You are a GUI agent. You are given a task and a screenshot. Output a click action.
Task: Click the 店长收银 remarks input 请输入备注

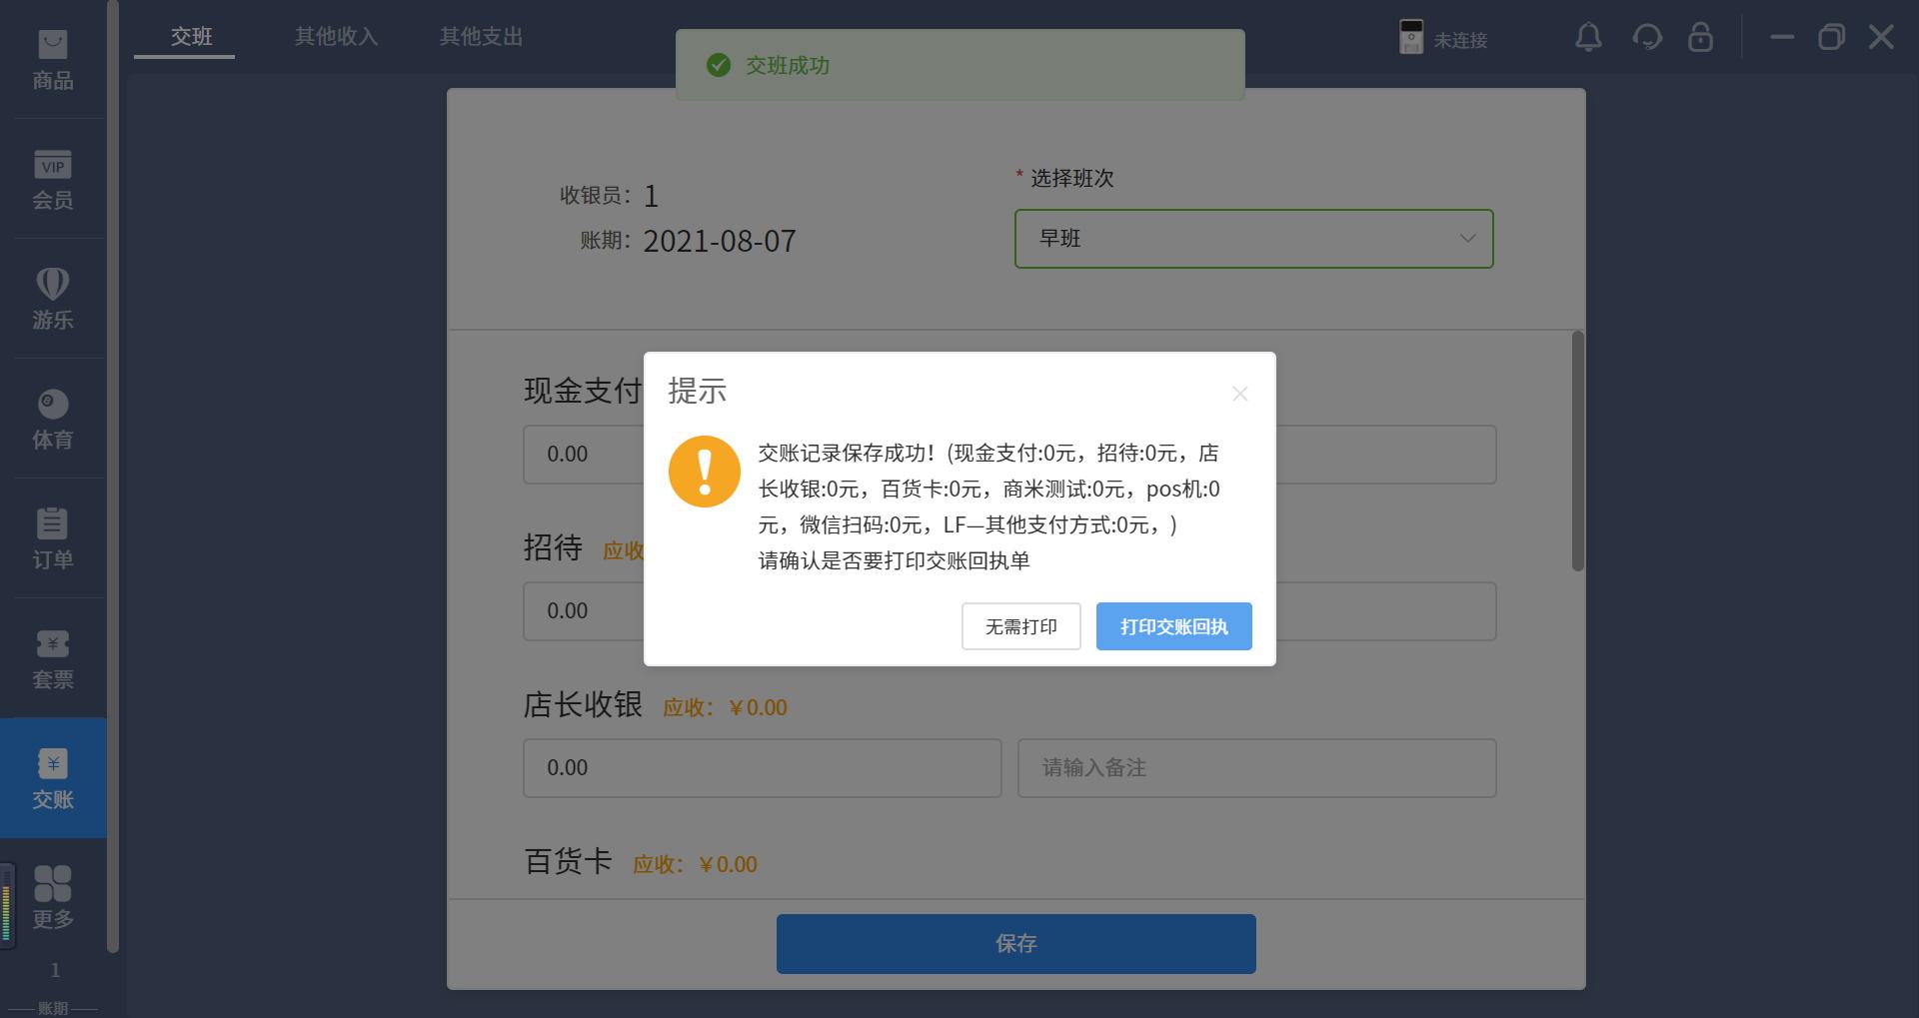1257,768
